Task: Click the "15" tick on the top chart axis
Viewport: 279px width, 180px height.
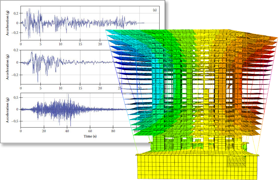Action: point(80,44)
